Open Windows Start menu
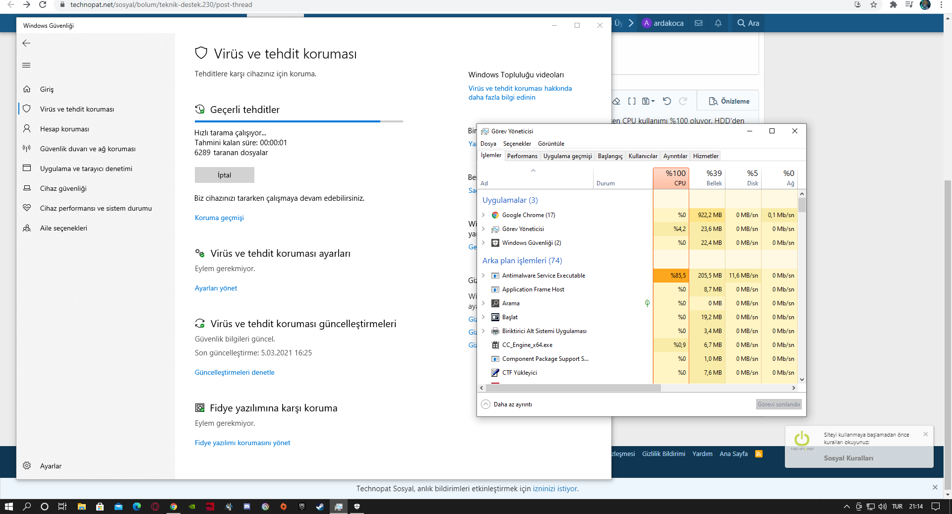The width and height of the screenshot is (952, 514). pos(8,507)
